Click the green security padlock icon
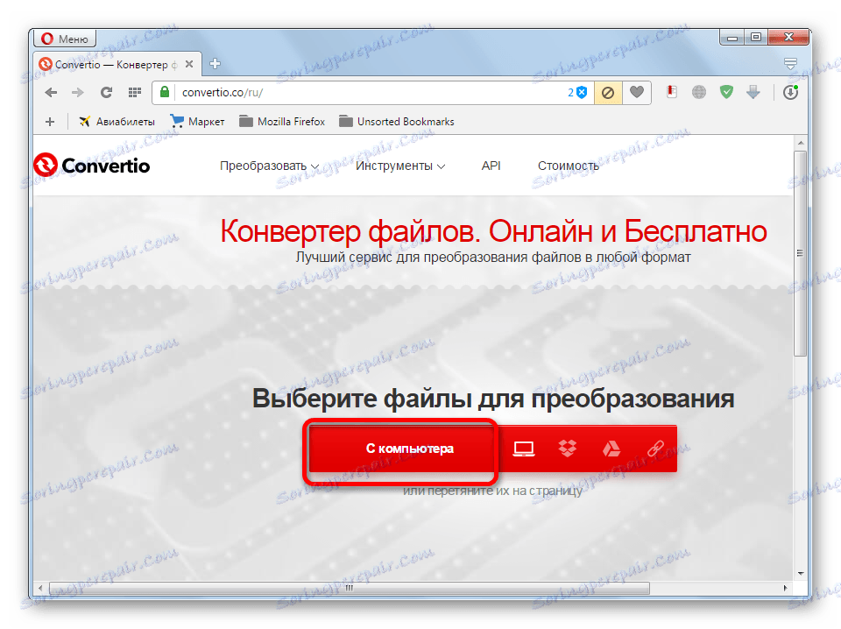841x629 pixels. pos(165,92)
